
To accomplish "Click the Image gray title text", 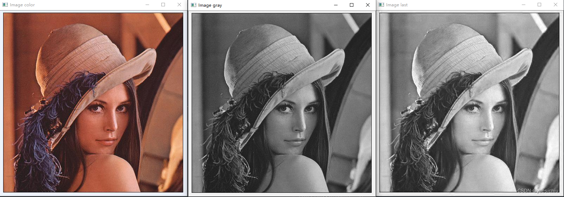I will point(210,5).
